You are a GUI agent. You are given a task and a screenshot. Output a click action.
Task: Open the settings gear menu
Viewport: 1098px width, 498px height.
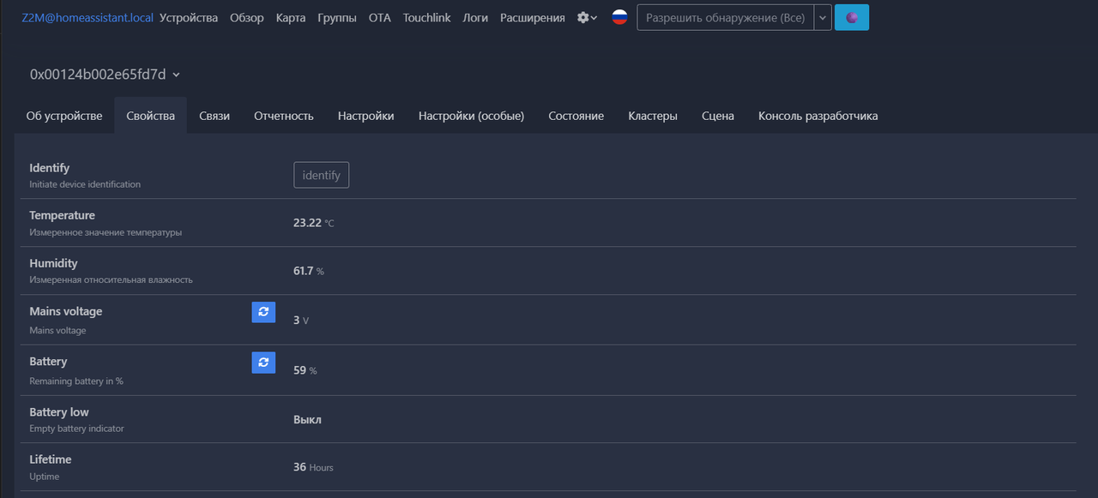[587, 17]
